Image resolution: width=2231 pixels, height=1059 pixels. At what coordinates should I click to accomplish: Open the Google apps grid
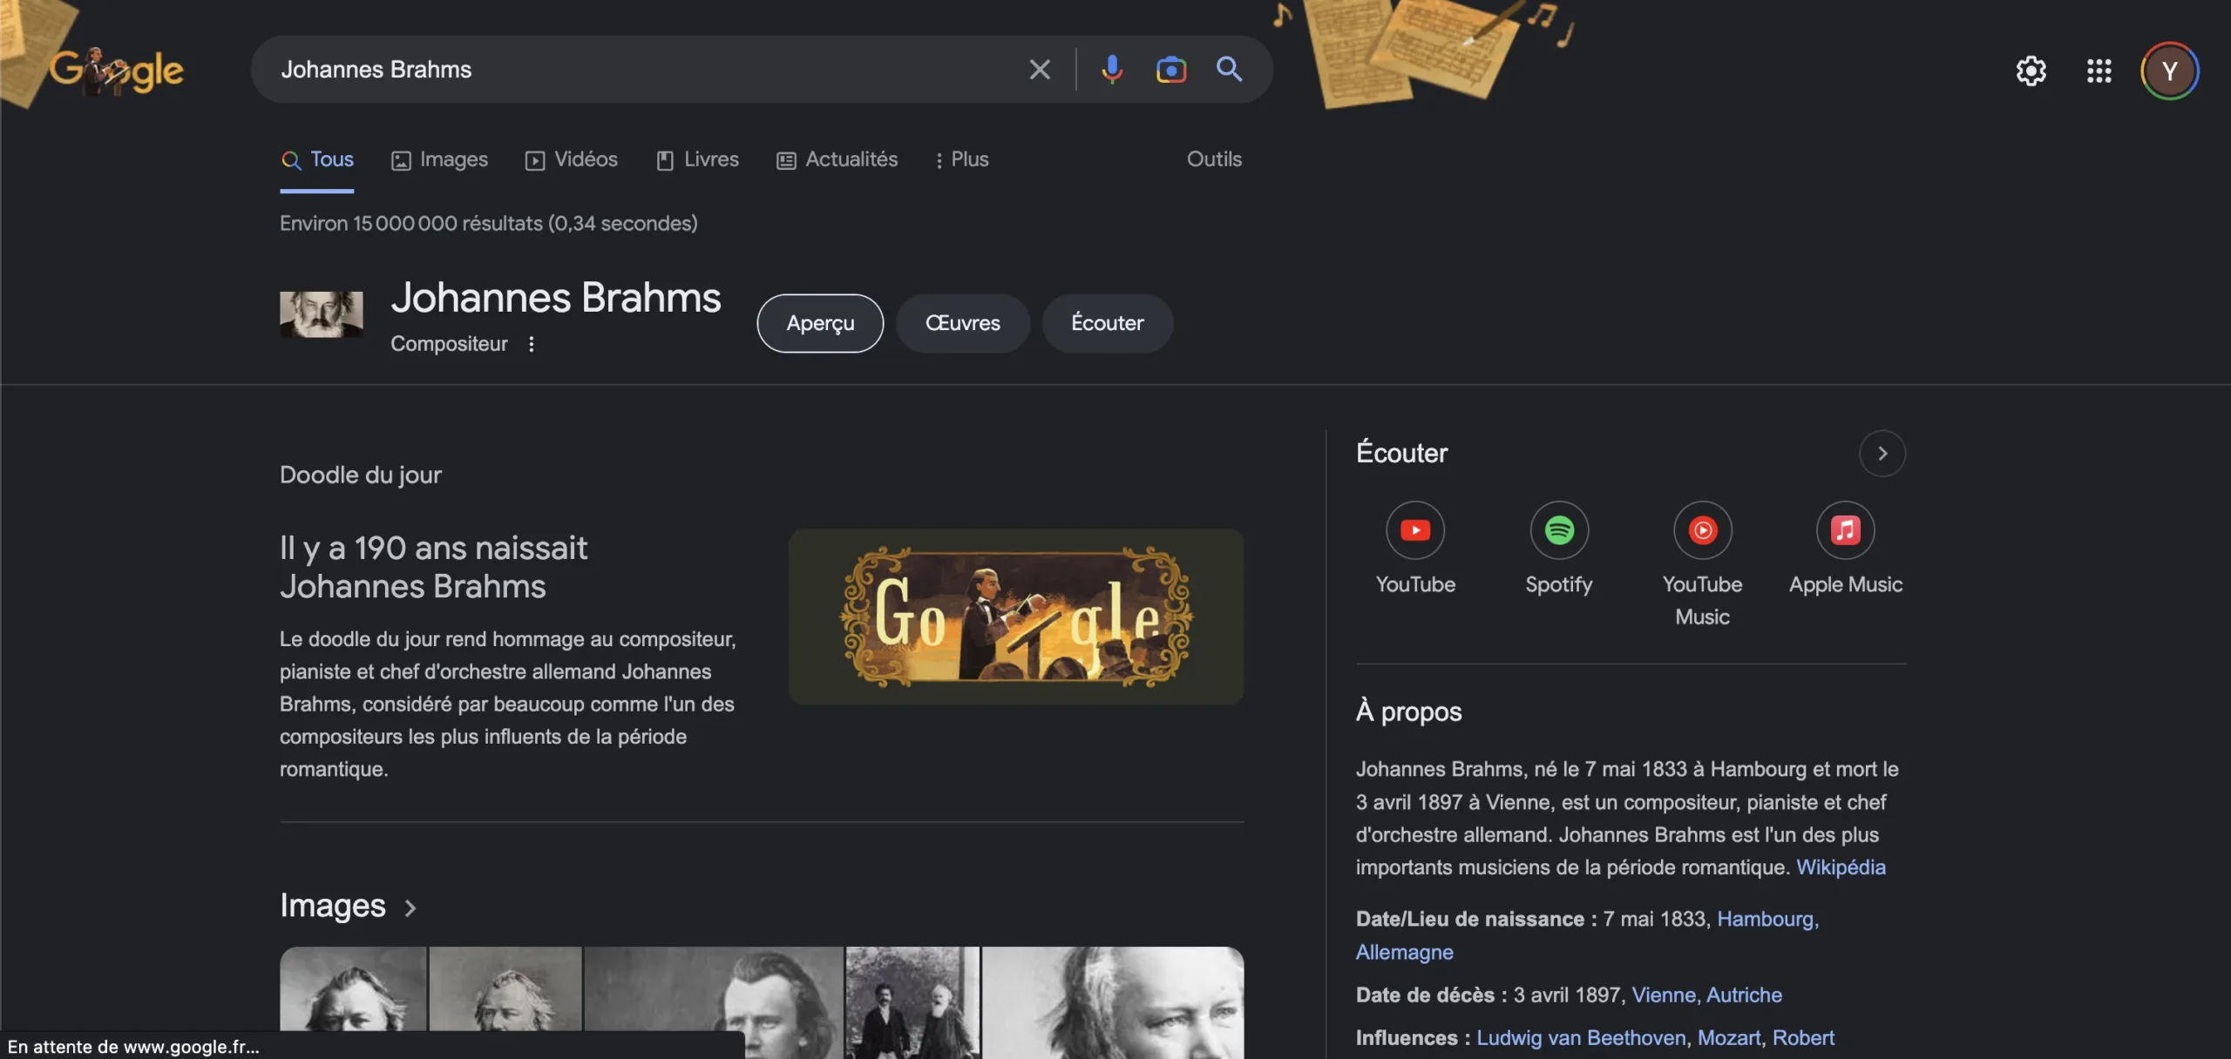pyautogui.click(x=2099, y=71)
